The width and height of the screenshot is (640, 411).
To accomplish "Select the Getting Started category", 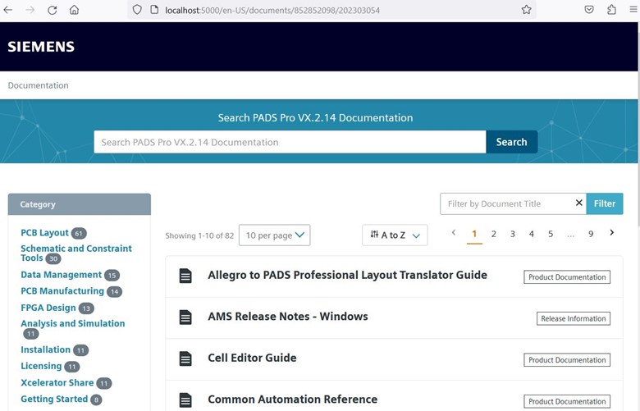I will coord(54,400).
